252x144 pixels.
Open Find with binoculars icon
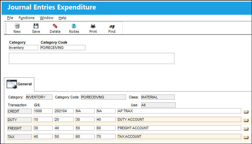[x=112, y=27]
